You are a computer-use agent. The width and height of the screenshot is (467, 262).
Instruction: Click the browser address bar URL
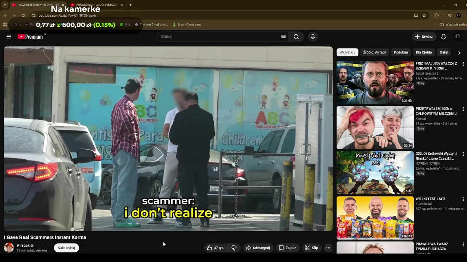(x=67, y=16)
